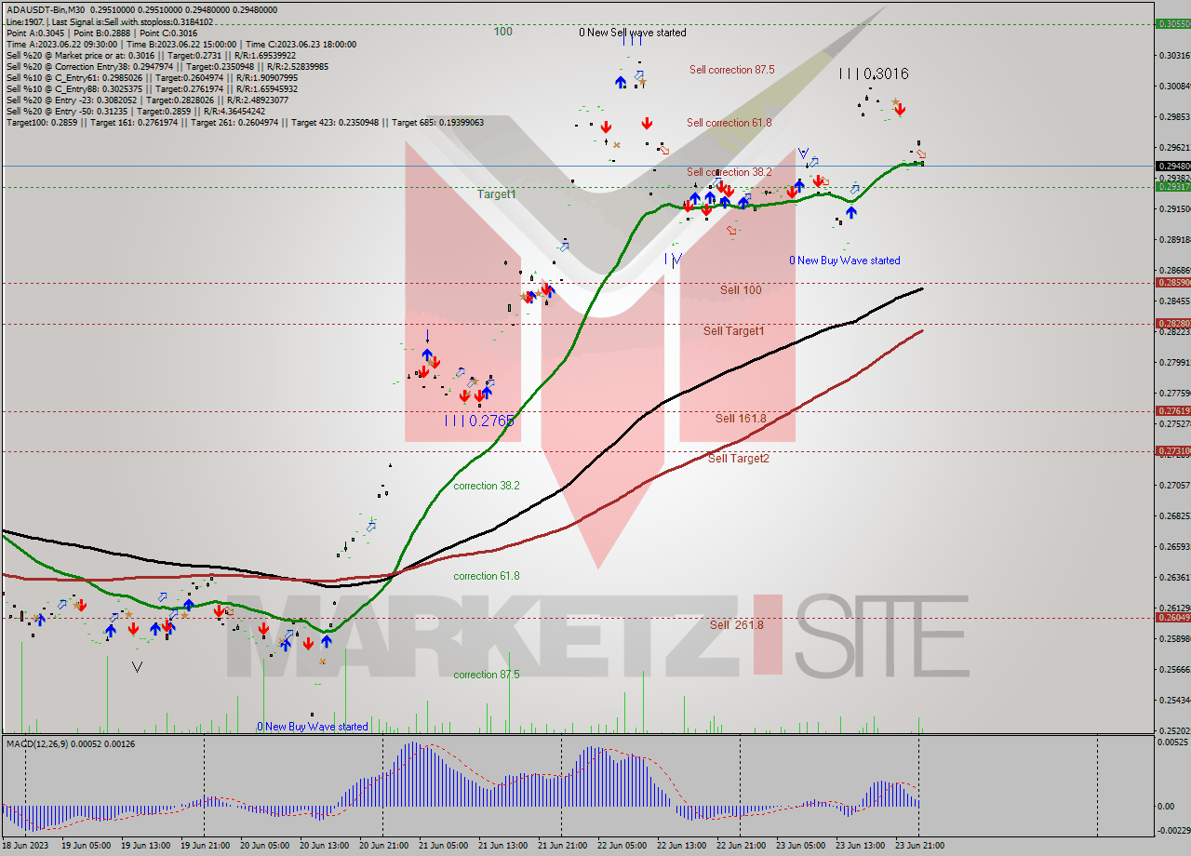Click the '| | | 0.3016' wave label
1191x856 pixels.
coord(874,74)
